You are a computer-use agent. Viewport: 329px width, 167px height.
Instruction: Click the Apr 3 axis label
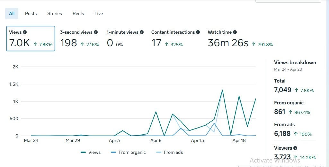[x=114, y=140]
